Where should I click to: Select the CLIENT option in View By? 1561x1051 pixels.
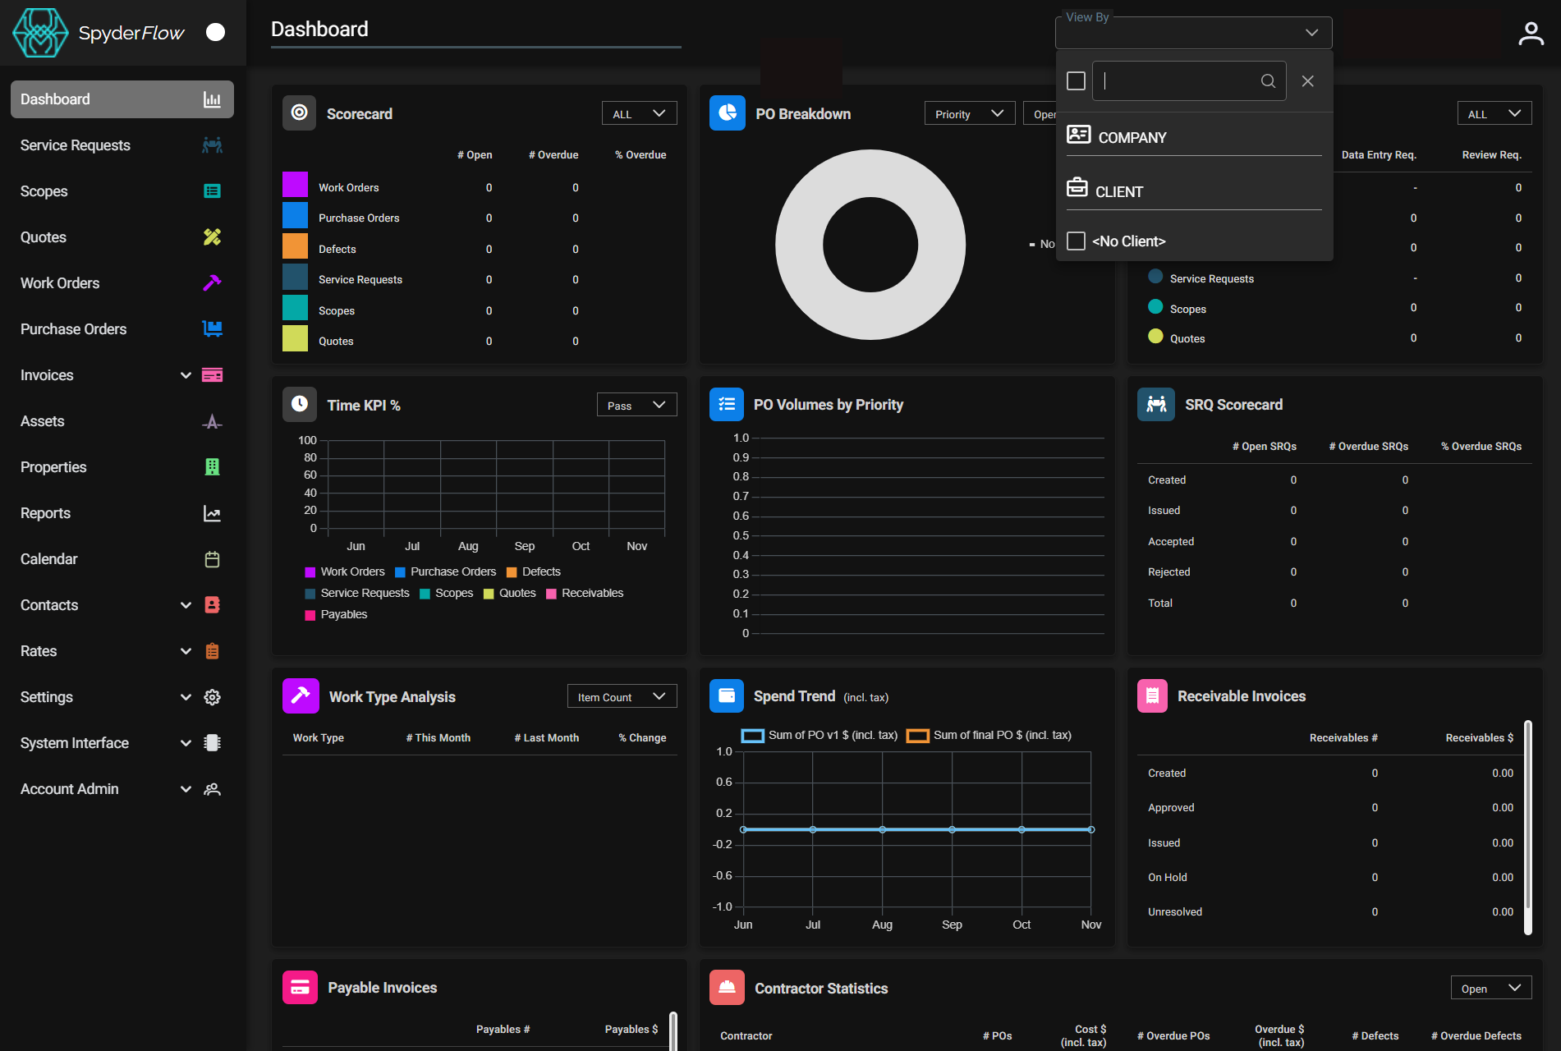(x=1119, y=190)
